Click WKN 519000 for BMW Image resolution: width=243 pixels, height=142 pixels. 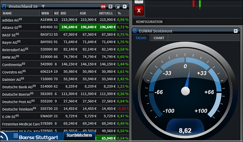(x=46, y=57)
